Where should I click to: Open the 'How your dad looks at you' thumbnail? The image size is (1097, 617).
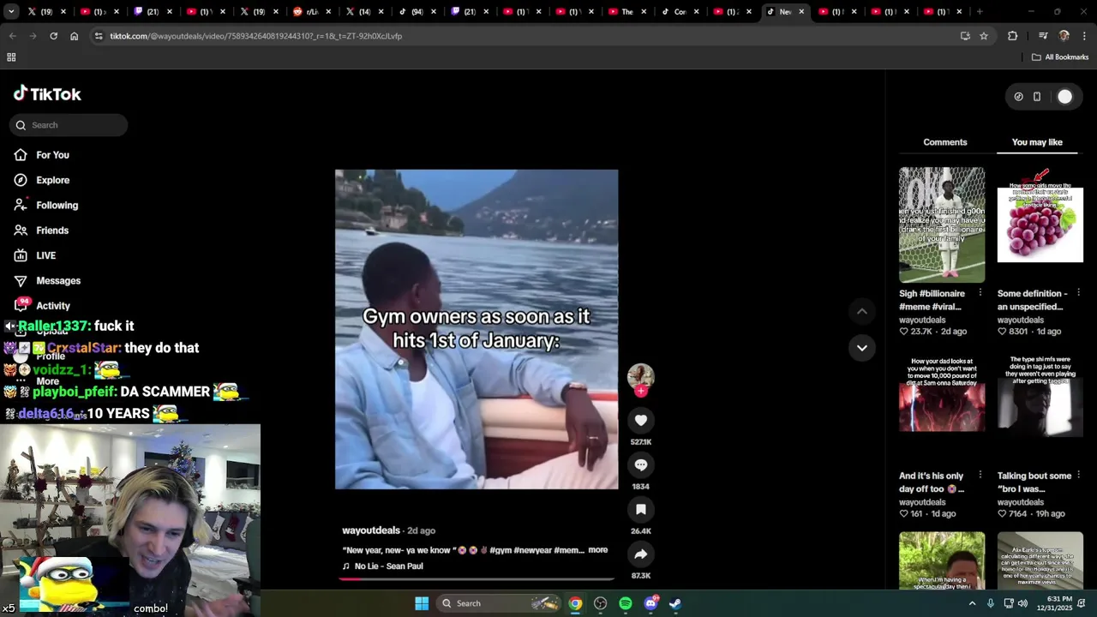pyautogui.click(x=942, y=407)
